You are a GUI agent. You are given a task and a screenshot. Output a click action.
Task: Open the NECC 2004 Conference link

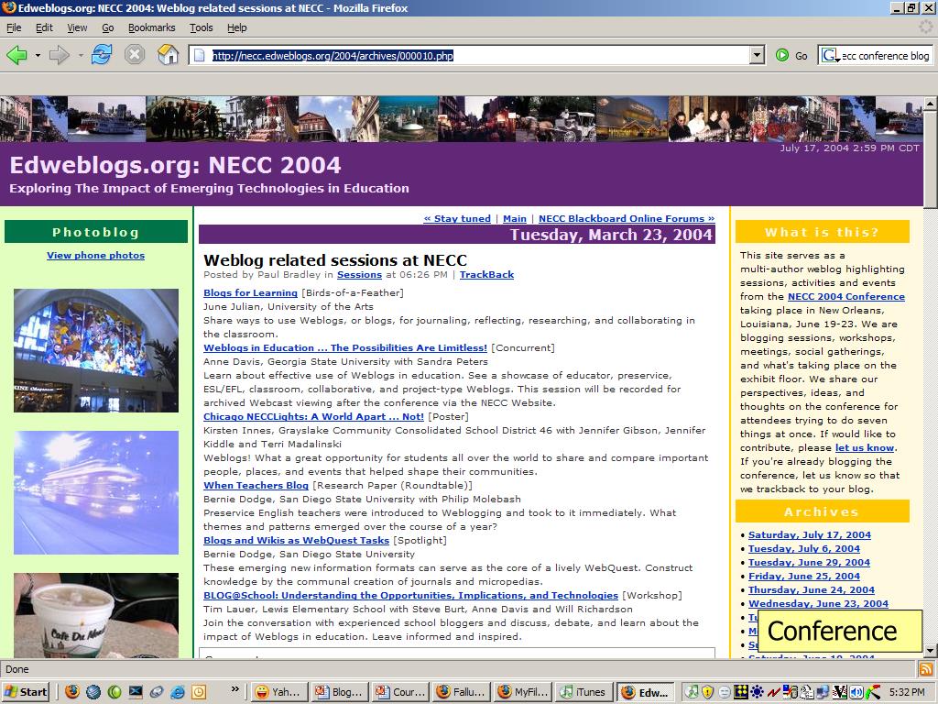tap(846, 297)
